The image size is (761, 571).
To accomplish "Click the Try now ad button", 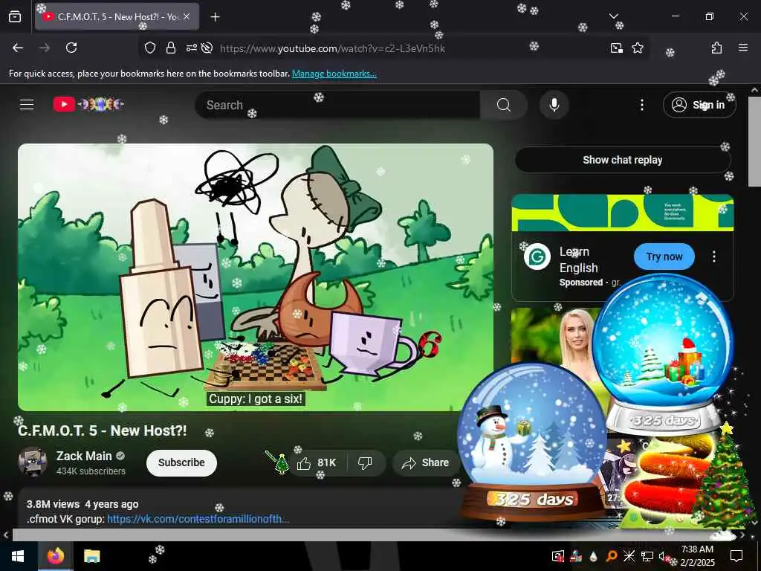I will click(x=664, y=257).
